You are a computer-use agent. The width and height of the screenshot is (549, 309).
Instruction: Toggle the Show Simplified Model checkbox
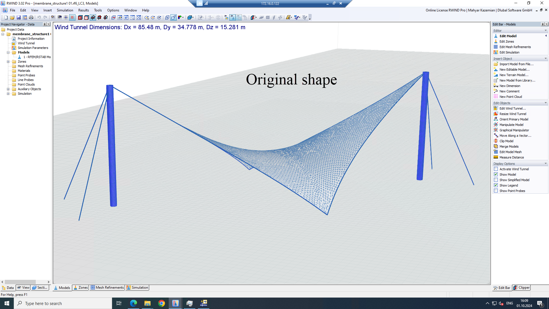[x=496, y=180]
